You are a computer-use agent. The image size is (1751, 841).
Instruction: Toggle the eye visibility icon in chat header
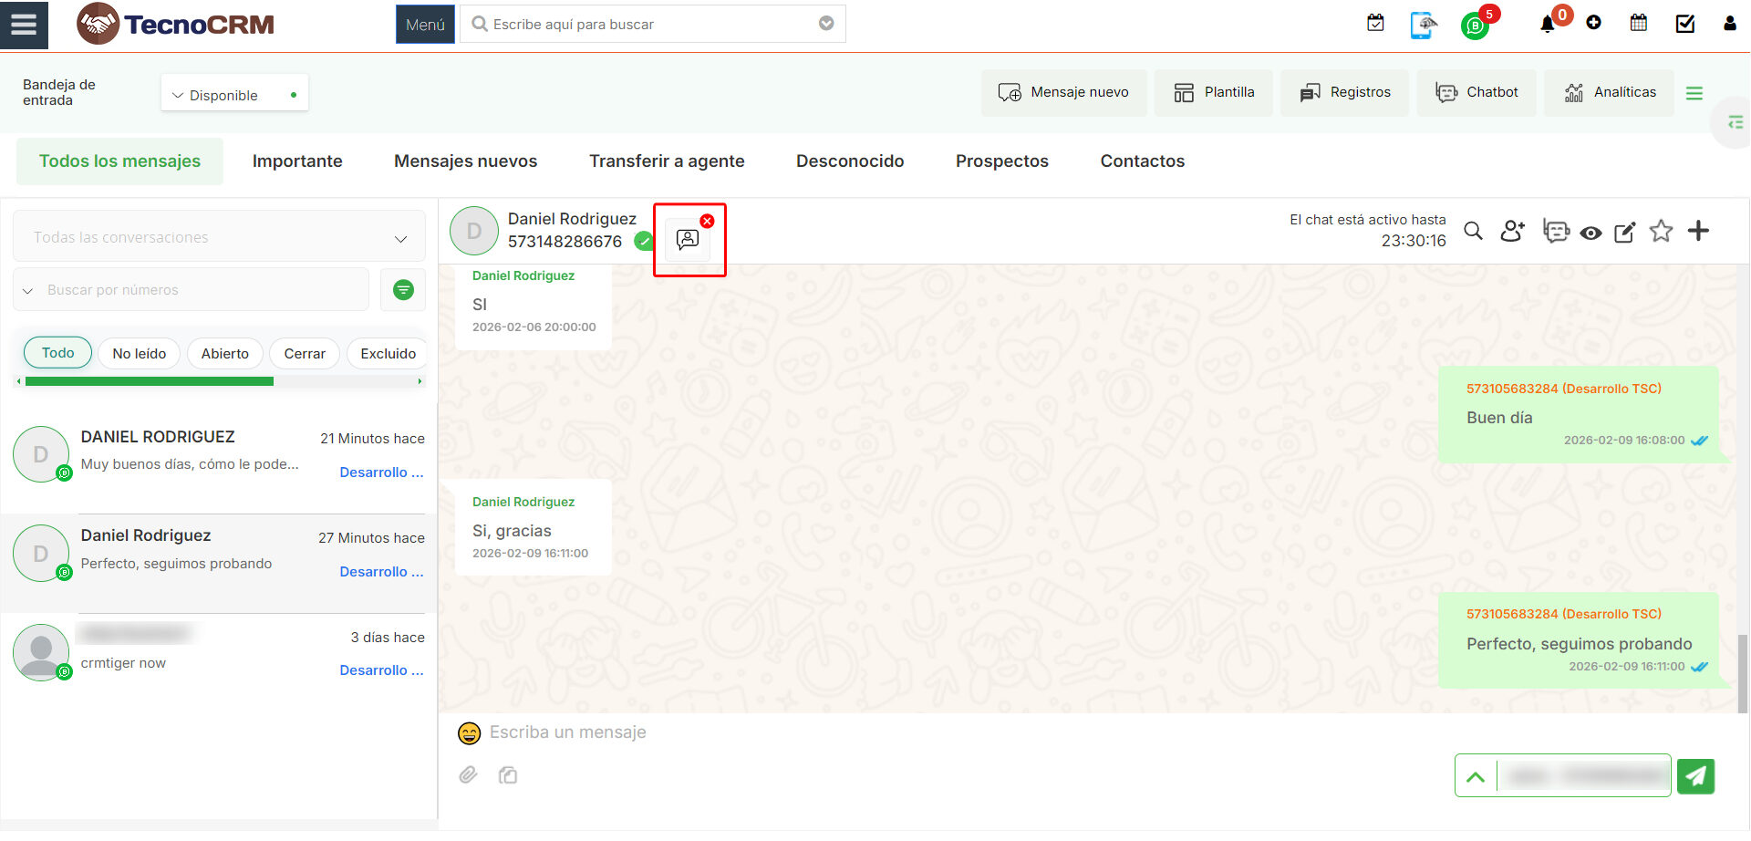[x=1590, y=234]
